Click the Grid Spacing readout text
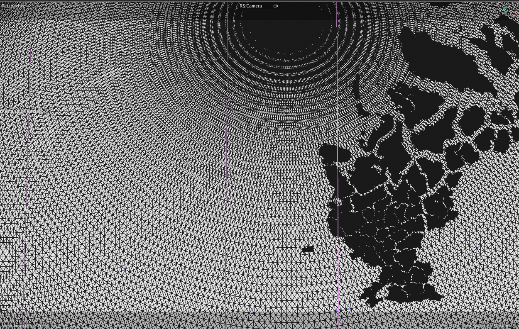Screen dimensions: 519x329 tap(486, 326)
